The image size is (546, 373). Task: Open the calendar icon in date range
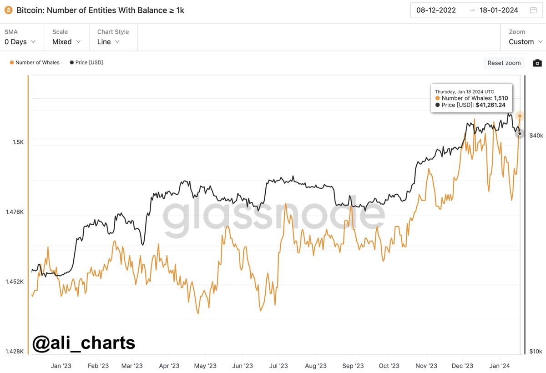[x=533, y=10]
